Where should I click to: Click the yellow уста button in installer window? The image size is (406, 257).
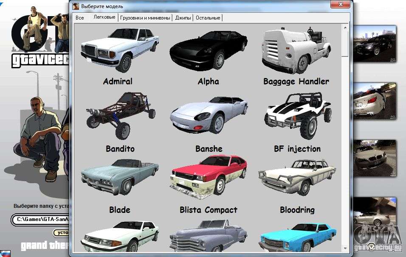tap(62, 232)
